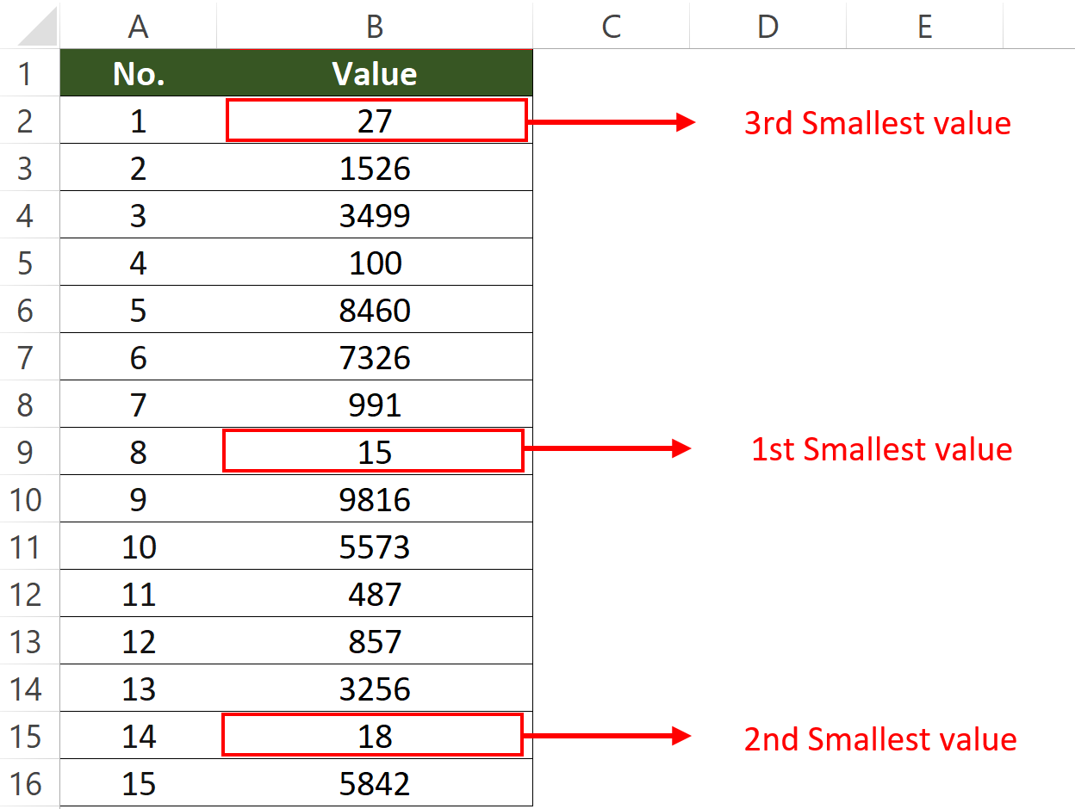Click the No. header cell
This screenshot has width=1075, height=809.
[x=138, y=74]
